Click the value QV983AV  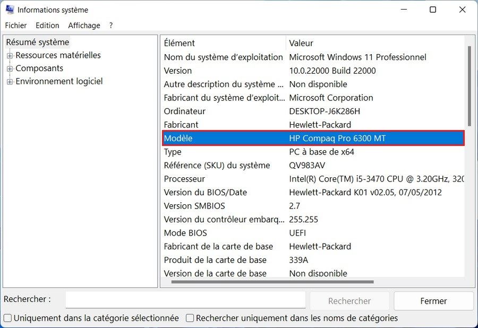(x=307, y=166)
